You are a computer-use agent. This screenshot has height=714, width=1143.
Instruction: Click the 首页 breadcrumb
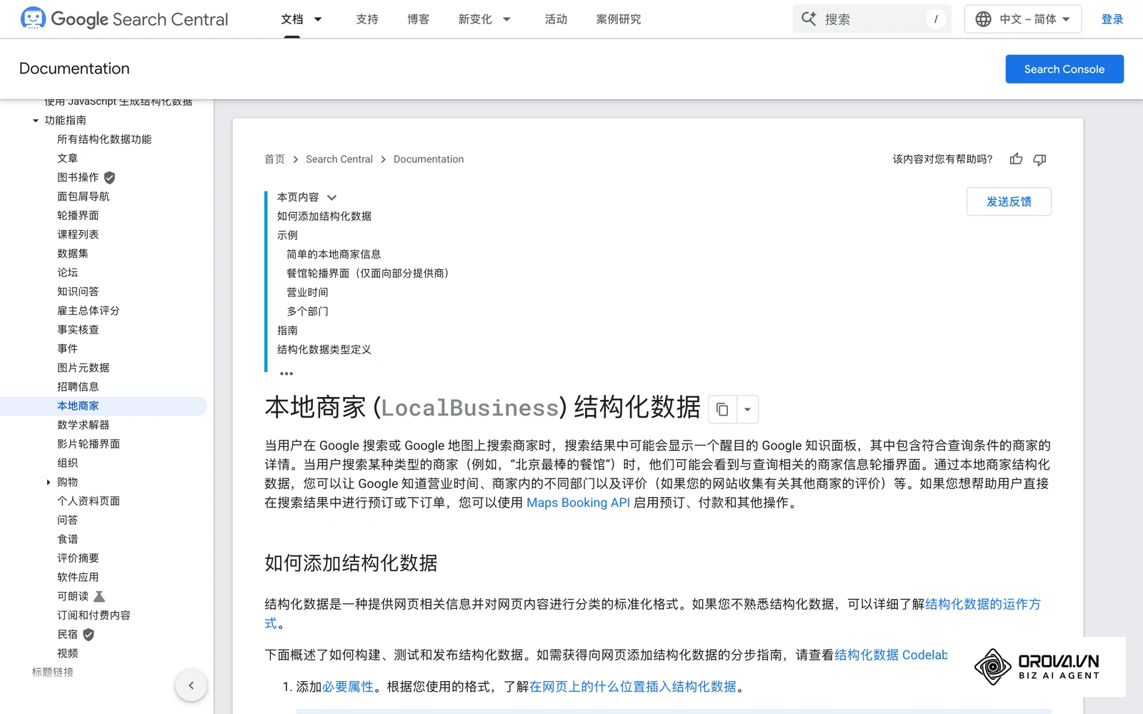pos(274,159)
